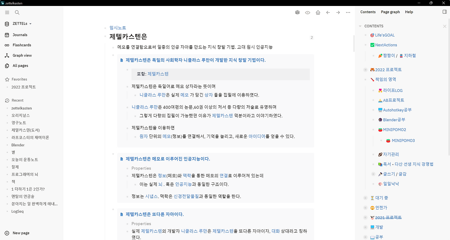Open recent page LogSeq
Image resolution: width=450 pixels, height=240 pixels.
coord(18,211)
